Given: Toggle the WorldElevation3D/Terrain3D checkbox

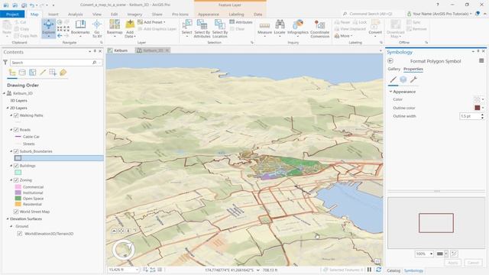Looking at the screenshot, I should tap(20, 234).
